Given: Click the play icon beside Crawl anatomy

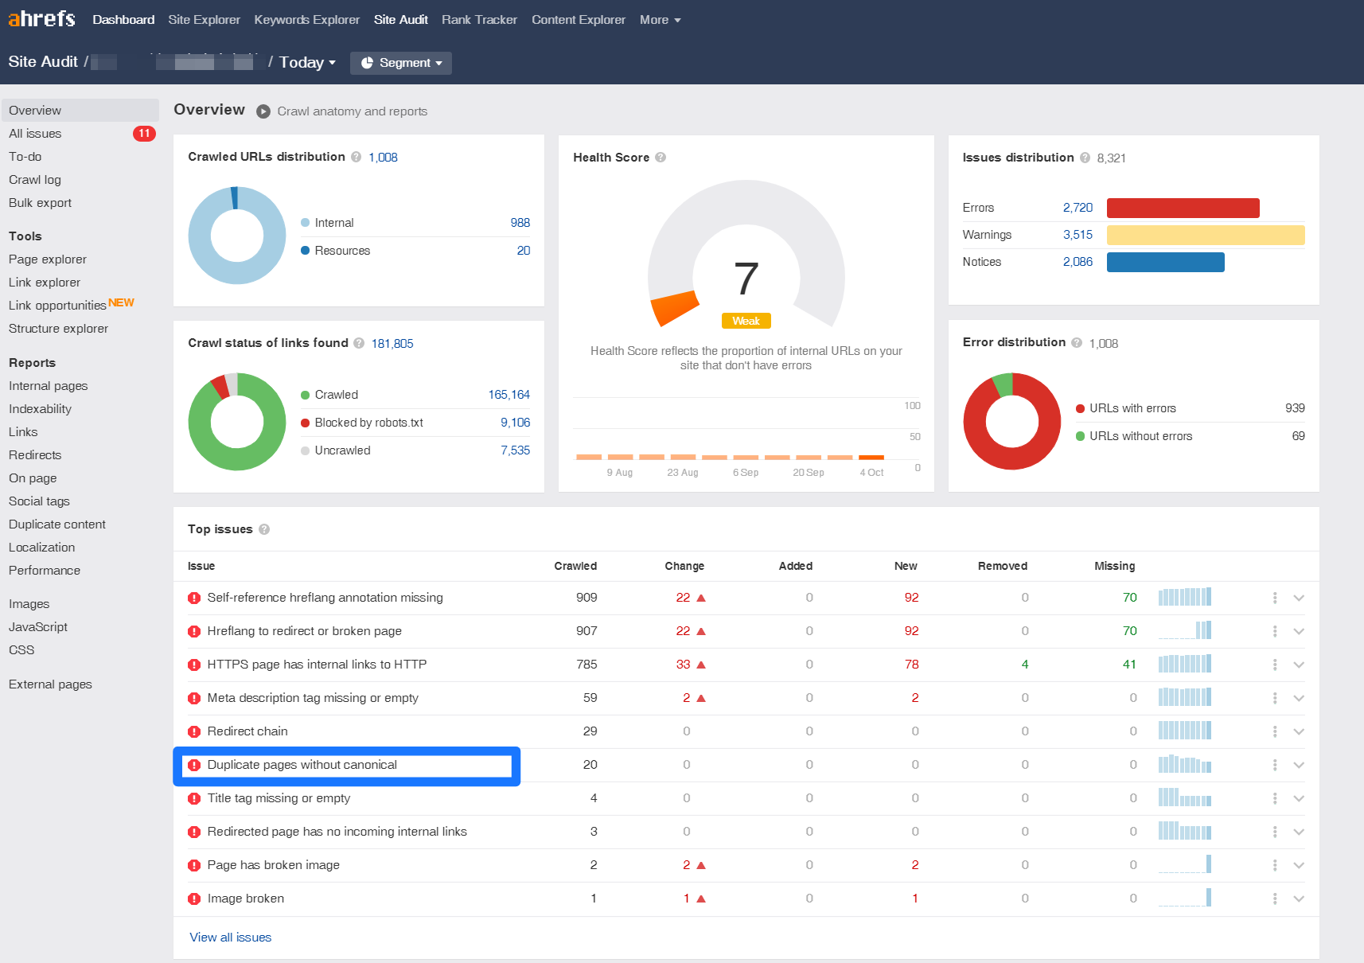Looking at the screenshot, I should (263, 111).
